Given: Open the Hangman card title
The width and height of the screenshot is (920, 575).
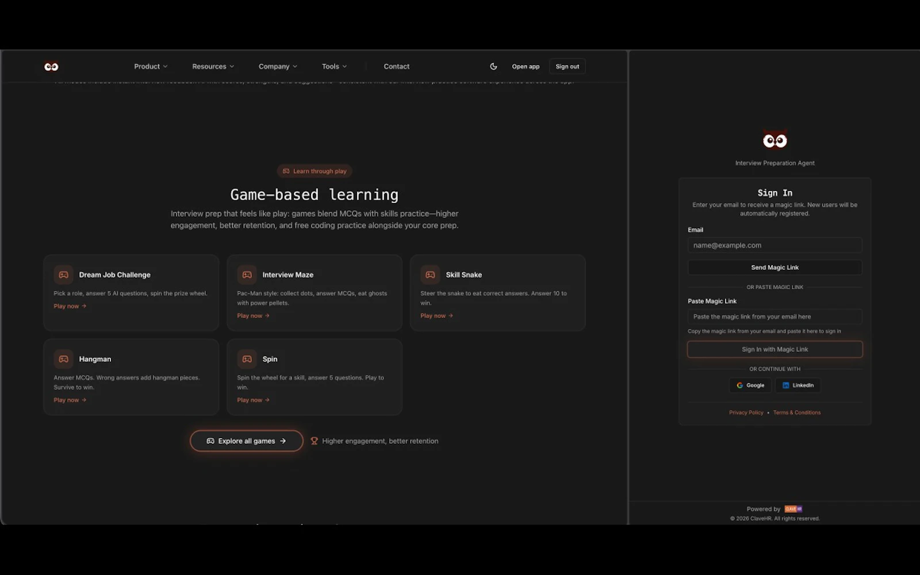Looking at the screenshot, I should click(x=95, y=359).
